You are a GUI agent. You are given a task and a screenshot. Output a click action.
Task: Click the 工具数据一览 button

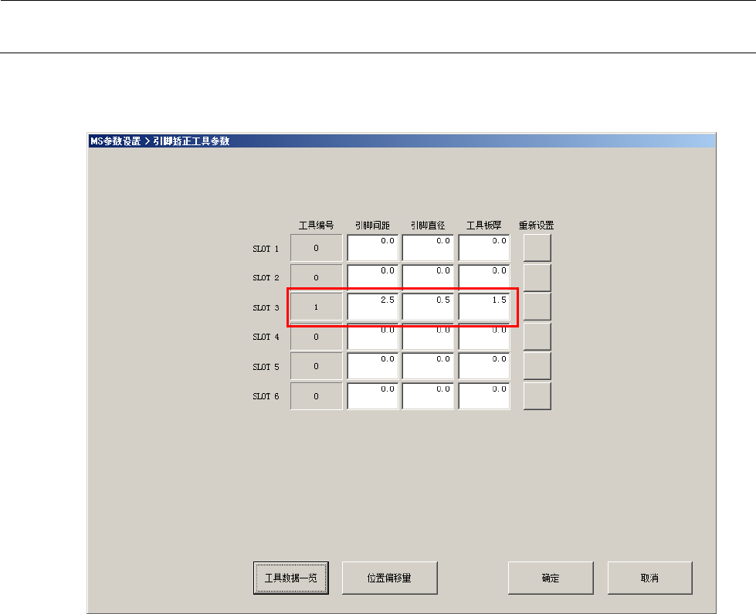[290, 578]
